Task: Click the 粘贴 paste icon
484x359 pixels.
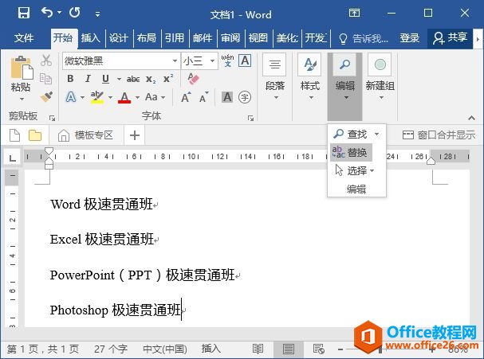Action: tap(22, 68)
